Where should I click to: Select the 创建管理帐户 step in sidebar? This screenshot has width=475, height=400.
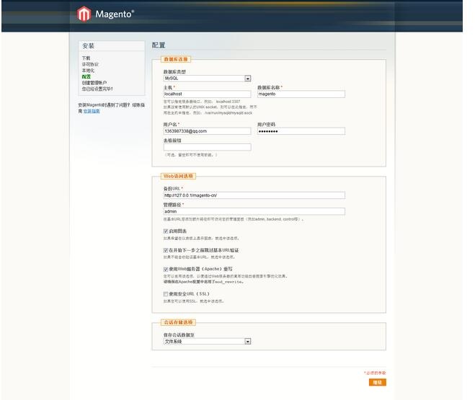tap(94, 83)
